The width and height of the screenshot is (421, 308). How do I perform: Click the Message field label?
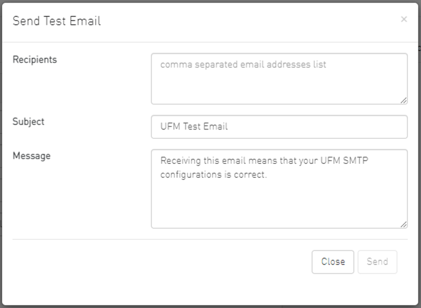(x=32, y=155)
